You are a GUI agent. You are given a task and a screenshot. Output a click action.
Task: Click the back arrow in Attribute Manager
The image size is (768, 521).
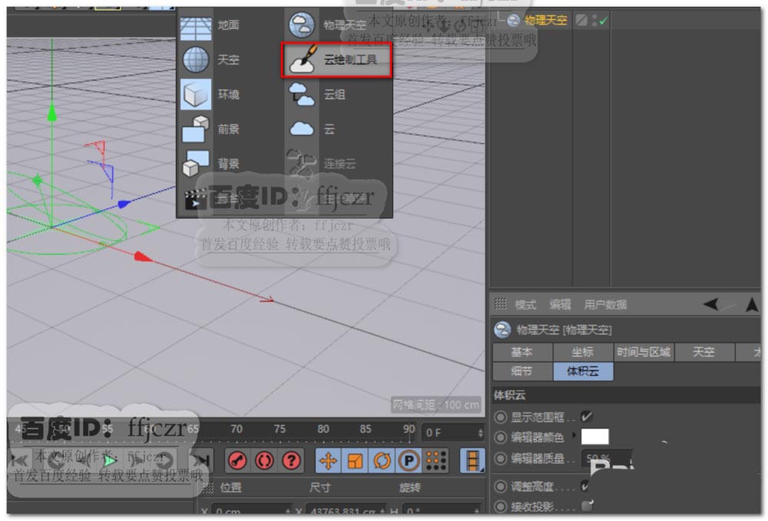click(x=711, y=305)
